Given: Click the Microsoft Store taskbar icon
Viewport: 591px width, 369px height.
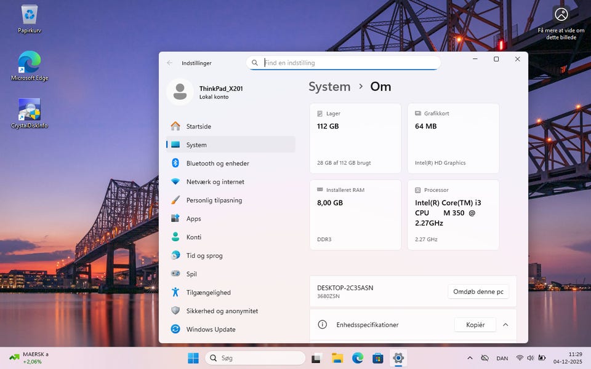Looking at the screenshot, I should (x=378, y=358).
